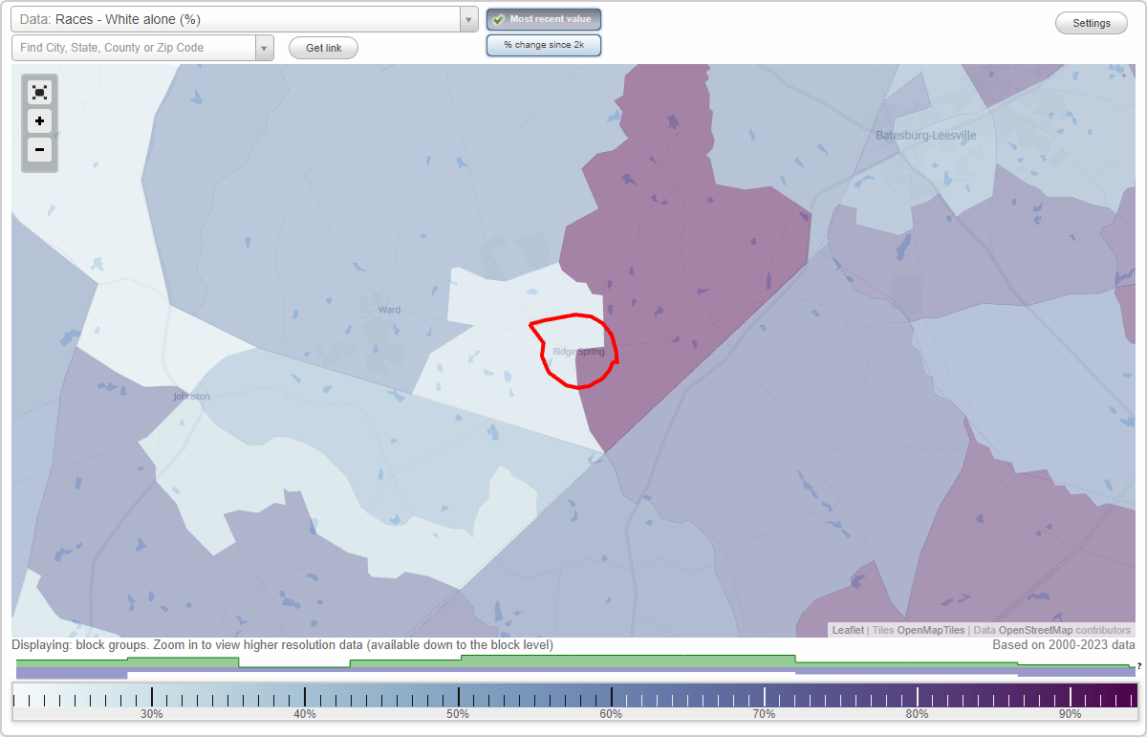Select the circled Ridge Spring block group

point(573,354)
